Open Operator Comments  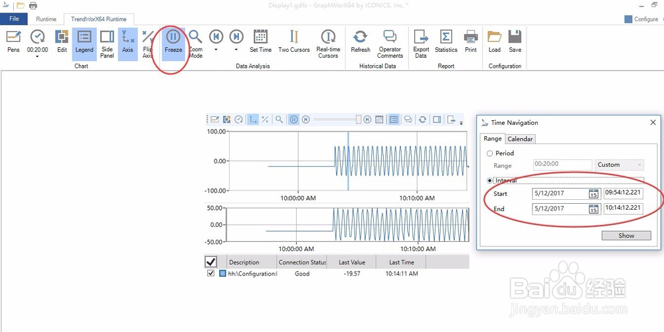tap(390, 44)
